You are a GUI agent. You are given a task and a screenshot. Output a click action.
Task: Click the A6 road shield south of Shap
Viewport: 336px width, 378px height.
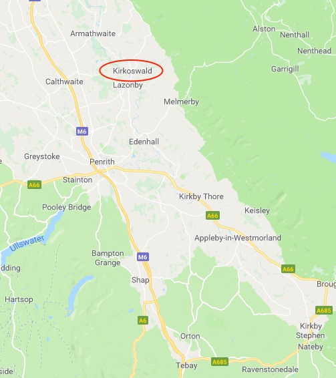point(142,321)
